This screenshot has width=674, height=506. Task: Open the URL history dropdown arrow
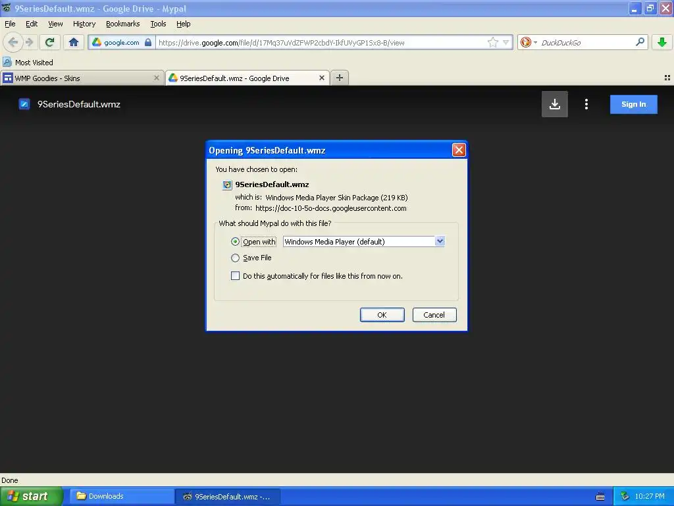click(506, 42)
